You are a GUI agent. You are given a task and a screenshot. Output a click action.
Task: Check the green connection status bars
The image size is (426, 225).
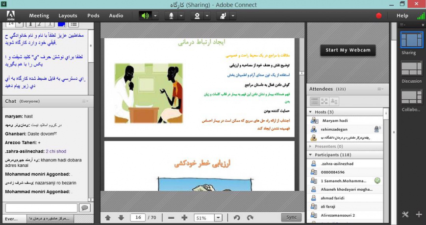tap(421, 16)
